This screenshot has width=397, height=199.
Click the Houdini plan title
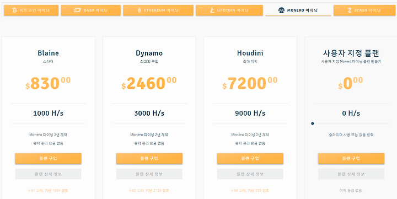click(x=250, y=53)
